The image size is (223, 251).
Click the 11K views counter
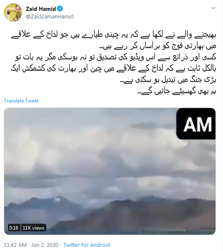tap(33, 228)
